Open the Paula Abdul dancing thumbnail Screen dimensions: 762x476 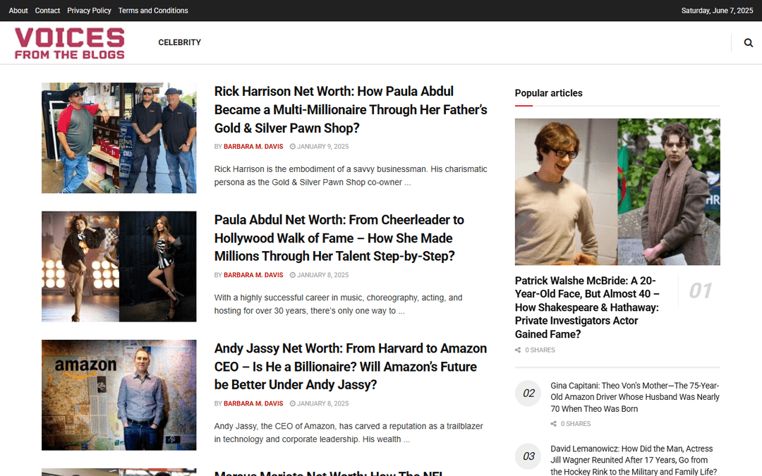point(119,266)
